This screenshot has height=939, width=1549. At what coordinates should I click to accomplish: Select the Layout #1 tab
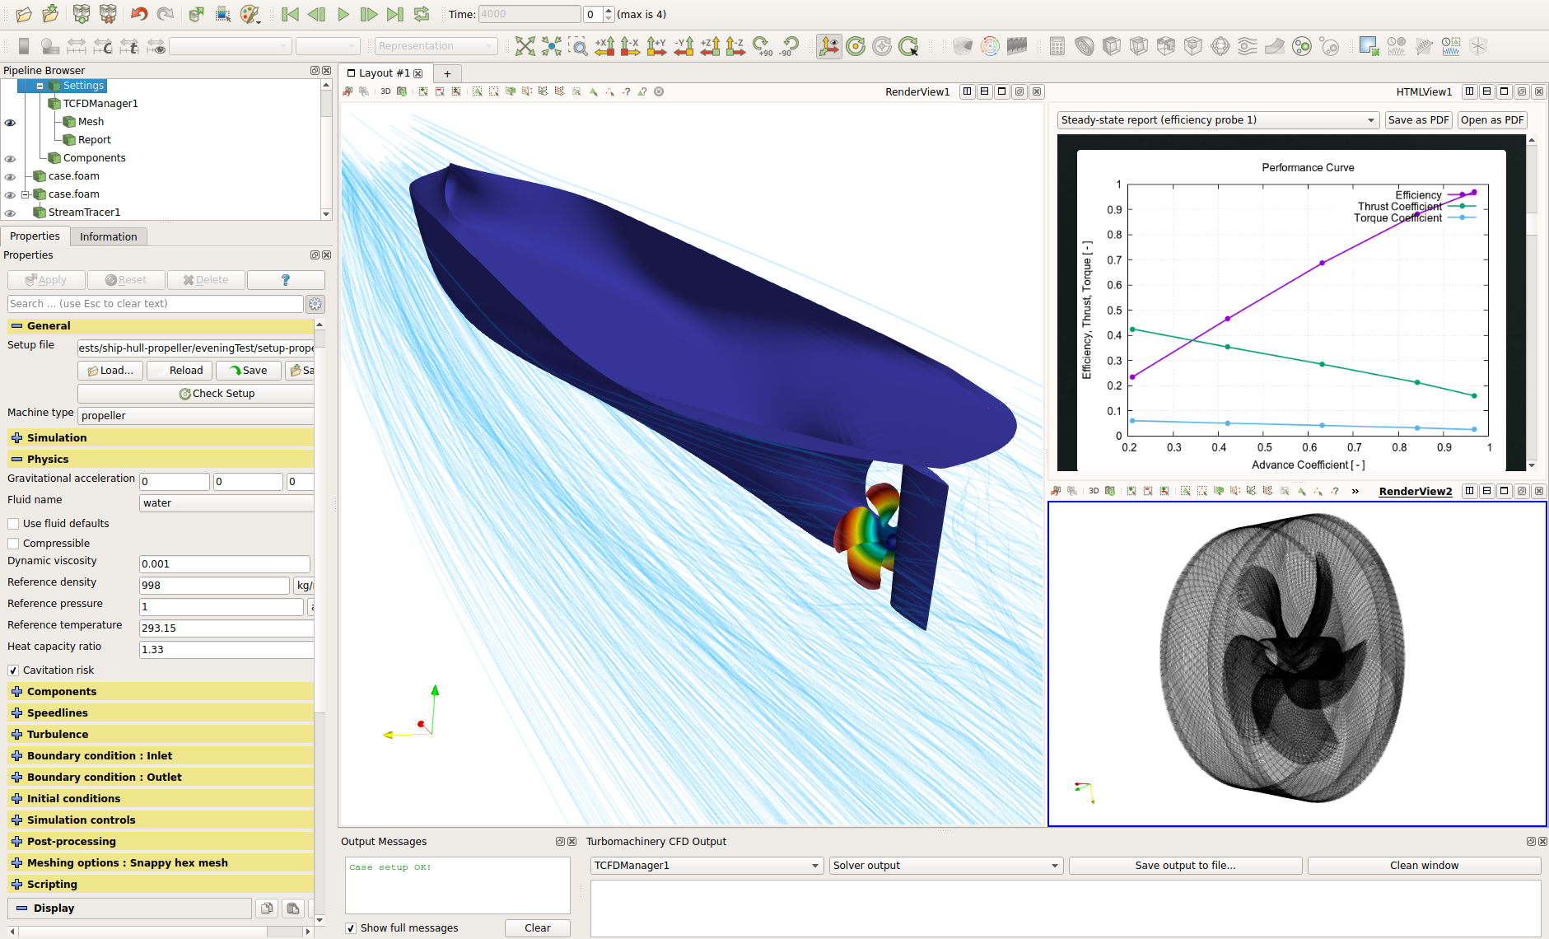click(383, 72)
